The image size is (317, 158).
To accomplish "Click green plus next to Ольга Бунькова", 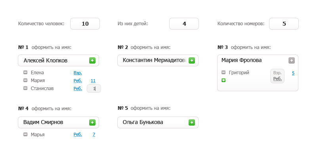I will coord(192,122).
